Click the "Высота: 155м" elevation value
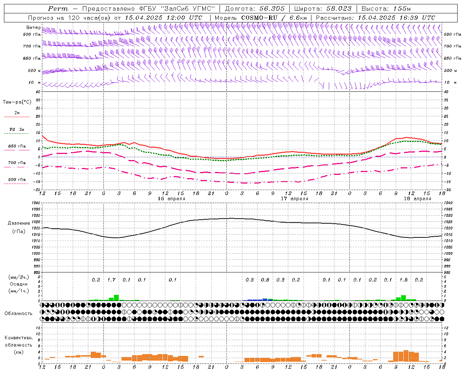Screen dimensions: 463x370 (x=386, y=9)
